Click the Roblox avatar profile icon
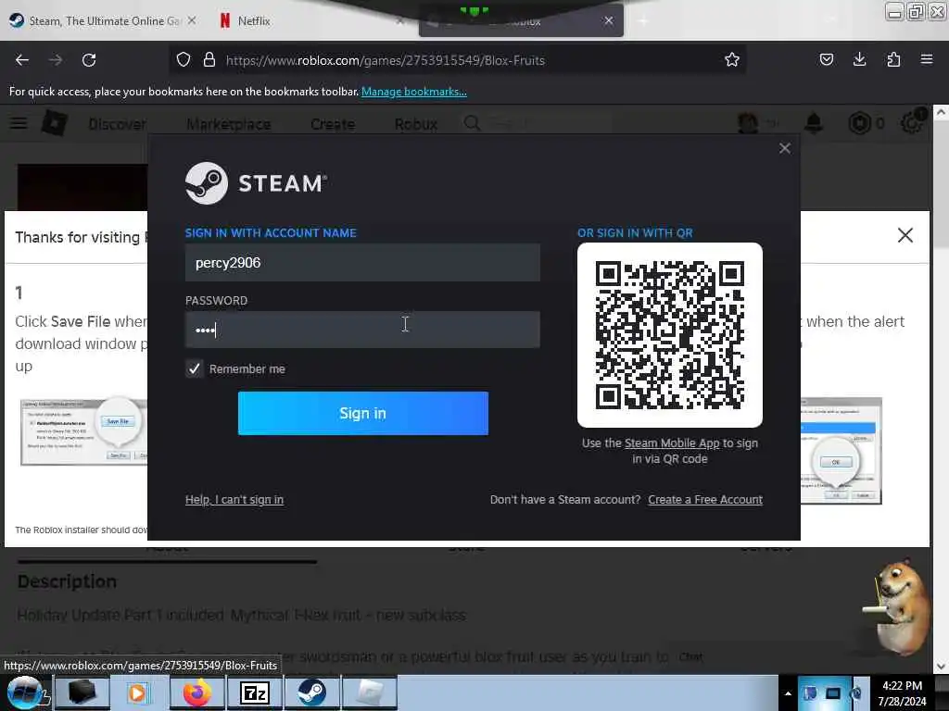 pyautogui.click(x=748, y=123)
